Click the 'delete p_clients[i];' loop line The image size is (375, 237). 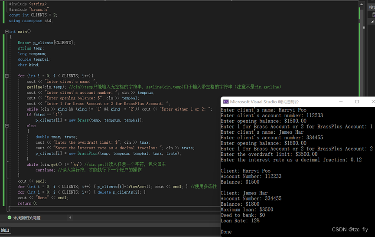[x=82, y=192]
